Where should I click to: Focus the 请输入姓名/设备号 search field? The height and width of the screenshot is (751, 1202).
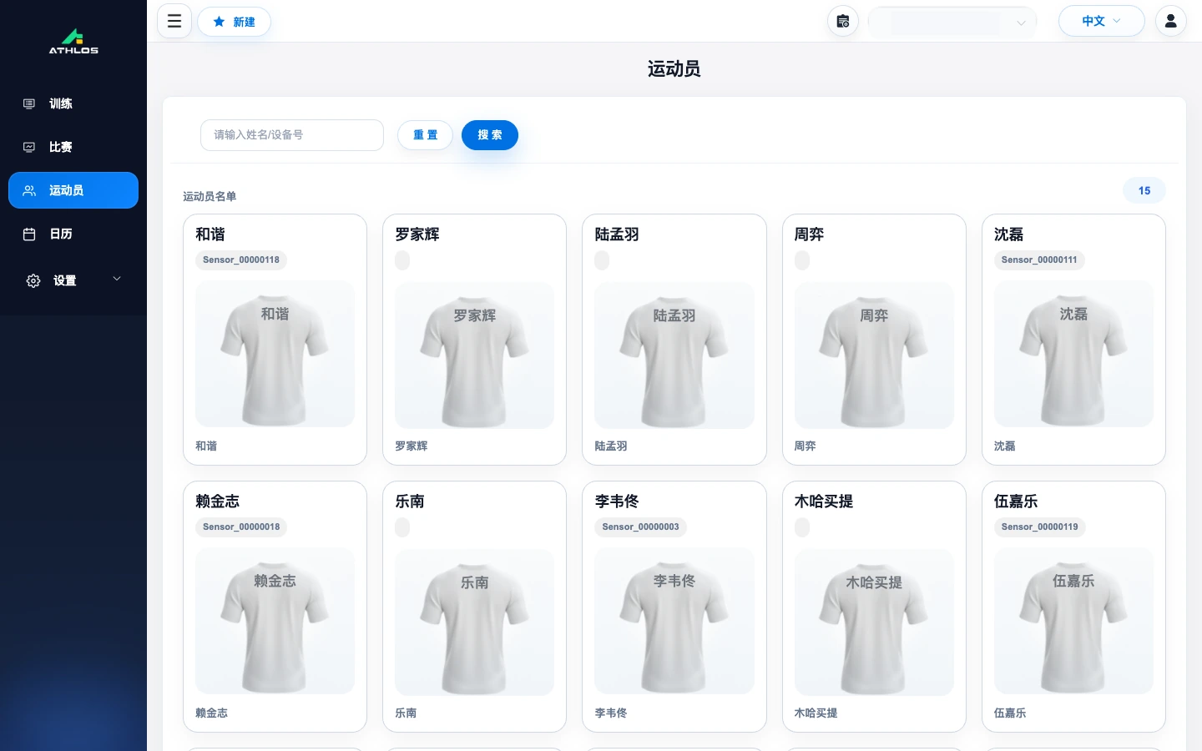(x=292, y=135)
